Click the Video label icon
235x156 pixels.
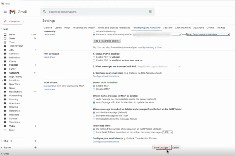pos(5,126)
